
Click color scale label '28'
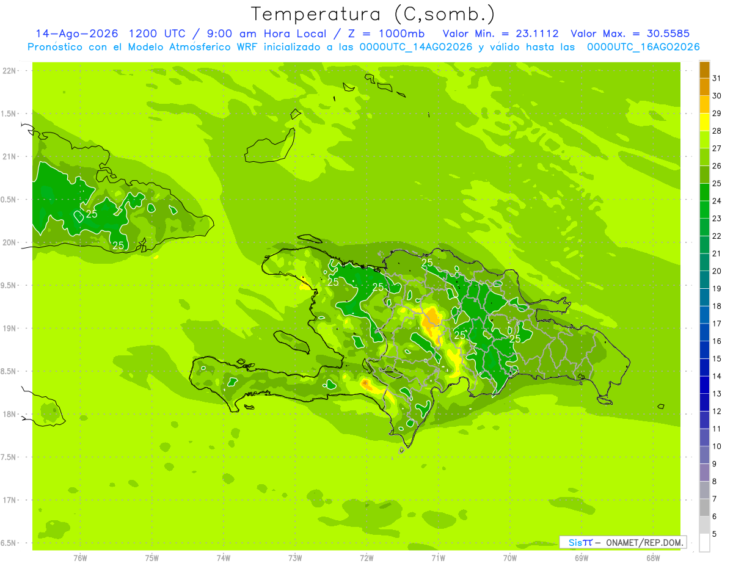(x=717, y=131)
